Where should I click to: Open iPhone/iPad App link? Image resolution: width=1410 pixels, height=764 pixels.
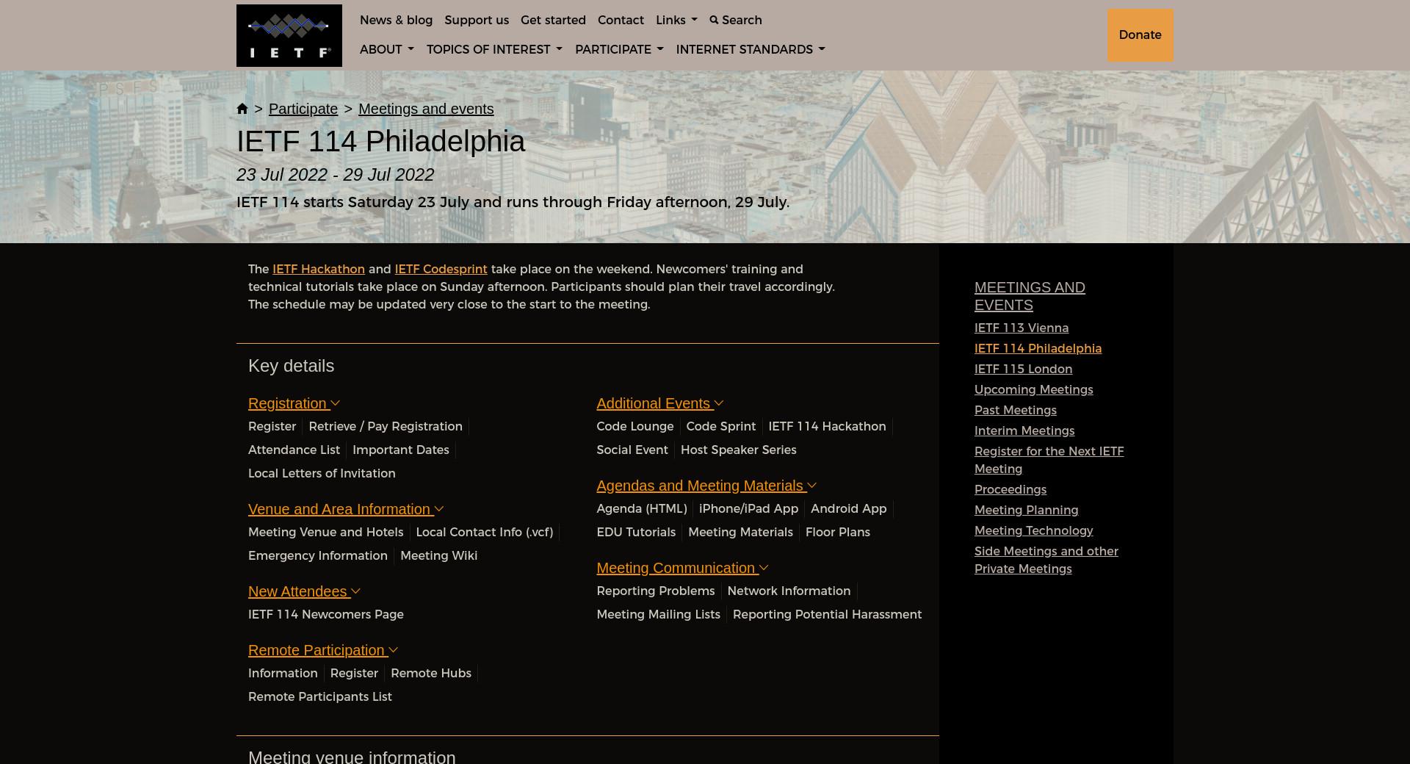click(748, 508)
